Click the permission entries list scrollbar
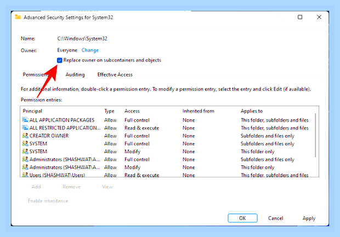The height and width of the screenshot is (237, 340). (x=315, y=135)
